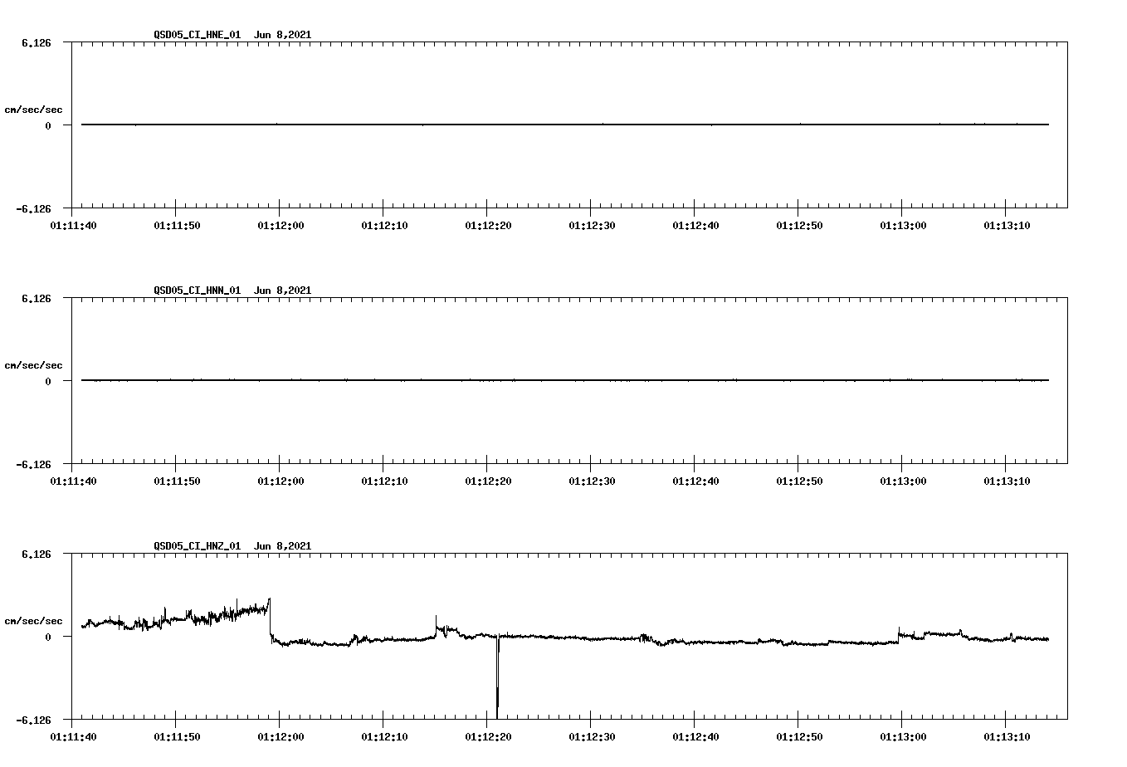This screenshot has height=767, width=1127.
Task: Click the 01:11:40 time label under HNE plot
Action: coord(73,225)
